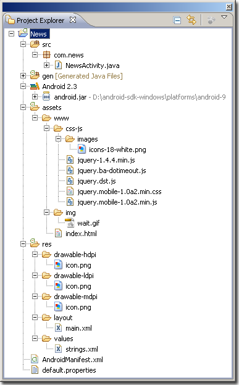Screen dimensions: 239x385
Task: Click the assets folder icon
Action: coord(35,106)
